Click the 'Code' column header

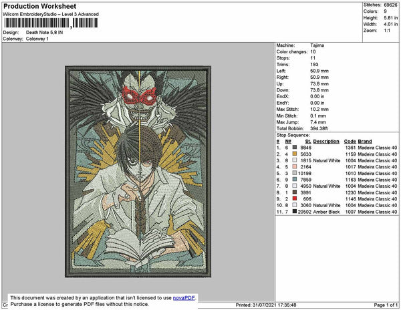350,142
